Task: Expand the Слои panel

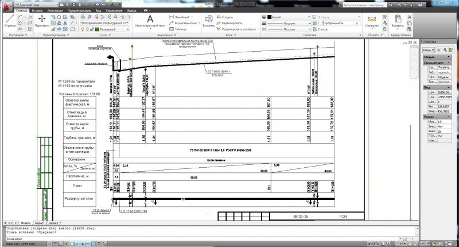Action: tap(106, 35)
